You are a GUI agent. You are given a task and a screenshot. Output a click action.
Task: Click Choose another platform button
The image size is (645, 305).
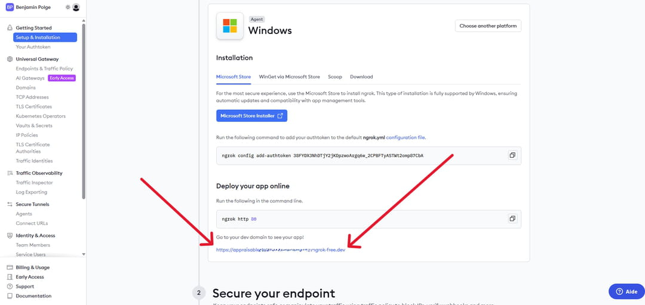(x=488, y=26)
